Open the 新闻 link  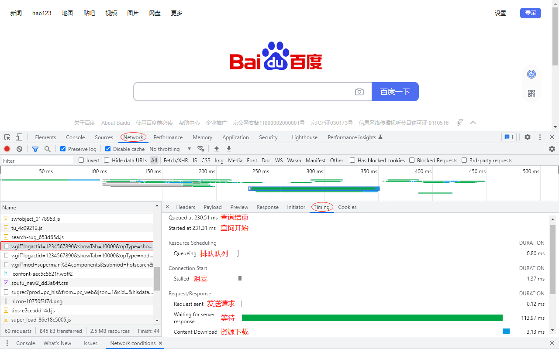pos(16,13)
